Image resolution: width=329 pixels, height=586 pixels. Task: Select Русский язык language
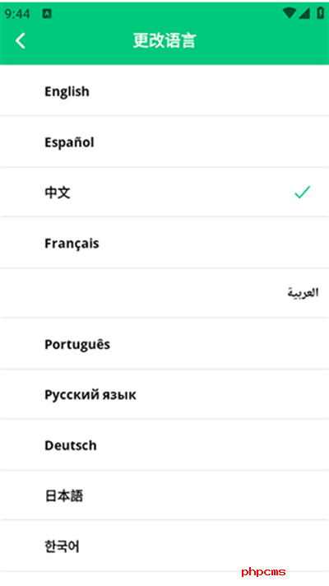164,394
